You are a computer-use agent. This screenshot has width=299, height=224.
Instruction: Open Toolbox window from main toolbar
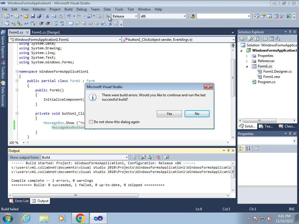[282, 16]
